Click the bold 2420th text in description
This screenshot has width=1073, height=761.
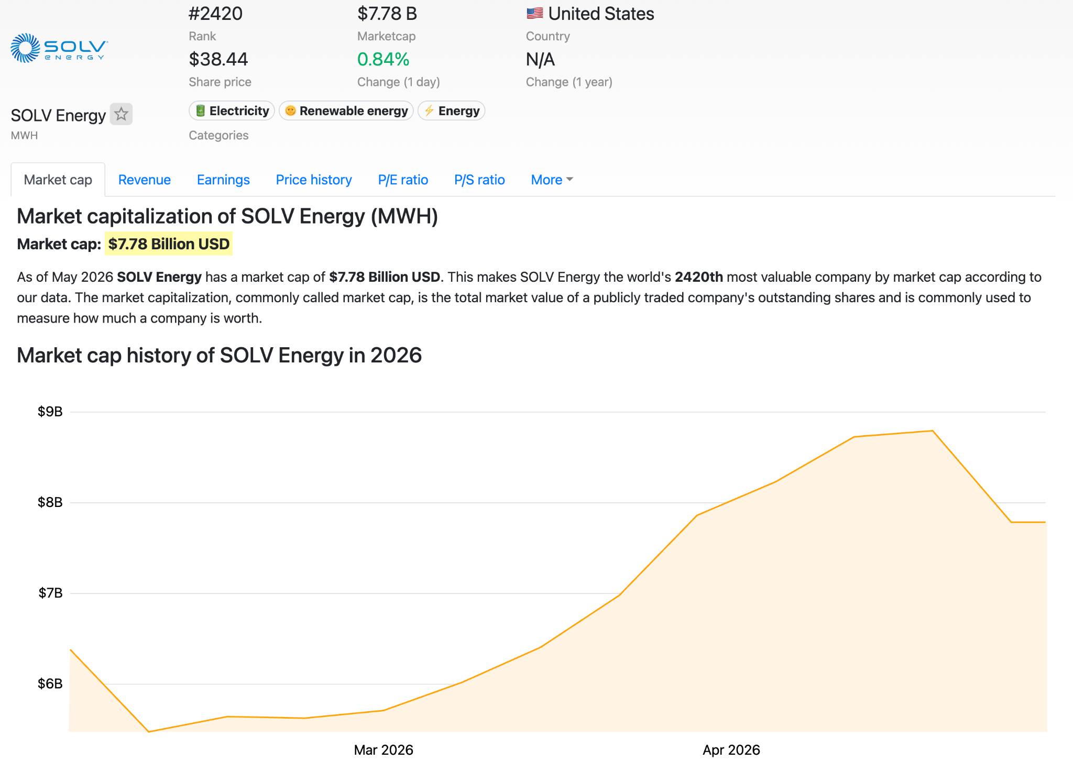[699, 277]
